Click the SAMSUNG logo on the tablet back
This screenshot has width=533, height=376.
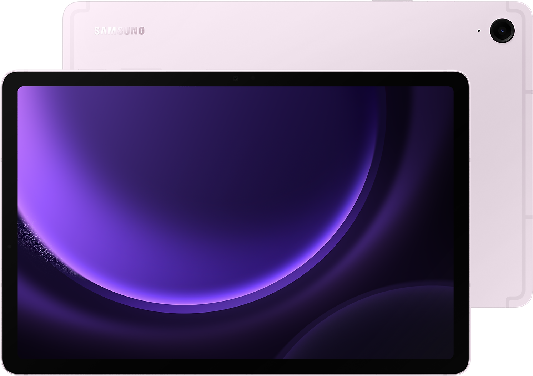coord(120,31)
